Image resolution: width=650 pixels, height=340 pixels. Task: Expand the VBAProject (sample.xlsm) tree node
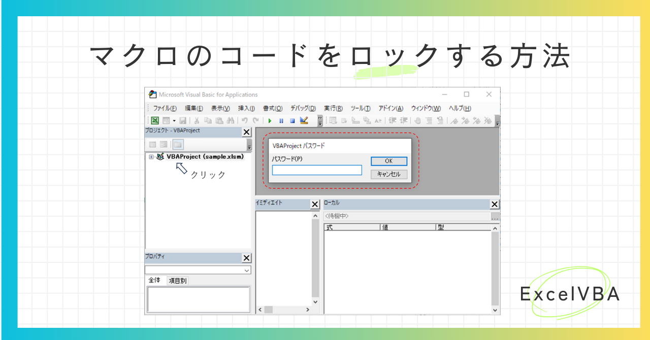pos(151,157)
